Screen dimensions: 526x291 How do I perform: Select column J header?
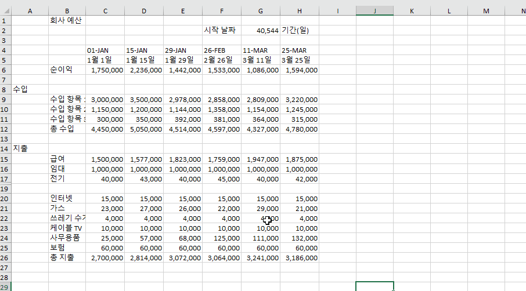point(374,11)
